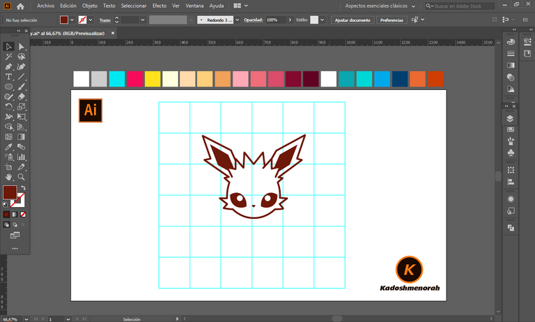Open fill color dropdown in control bar
Viewport: 535px width, 322px height.
(x=72, y=20)
